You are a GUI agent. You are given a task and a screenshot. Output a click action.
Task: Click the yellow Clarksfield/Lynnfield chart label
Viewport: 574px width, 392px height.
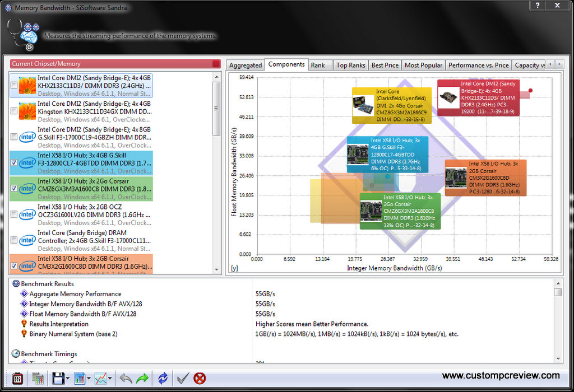pyautogui.click(x=392, y=105)
